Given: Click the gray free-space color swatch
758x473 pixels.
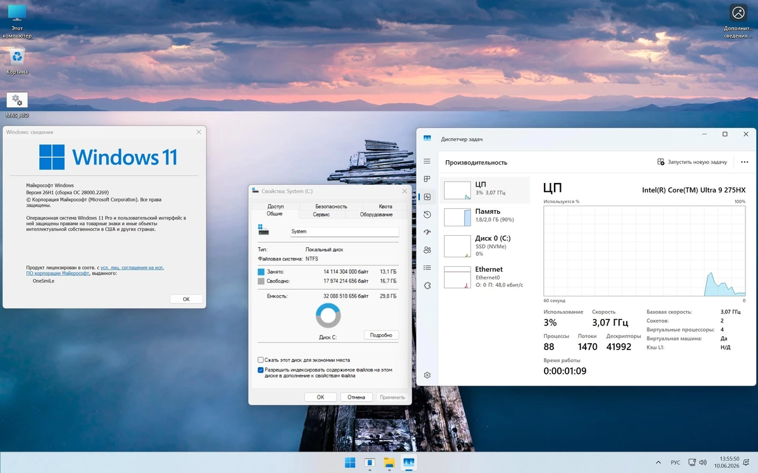Looking at the screenshot, I should pos(262,281).
